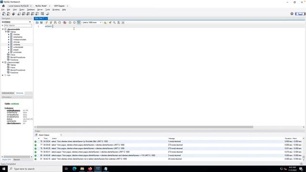
Task: Open the object inspector info icon
Action: click(13, 14)
